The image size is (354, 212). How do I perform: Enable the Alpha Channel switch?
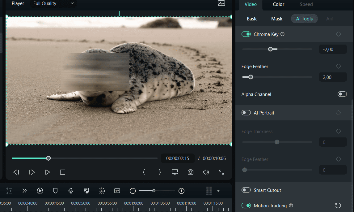[x=342, y=94]
